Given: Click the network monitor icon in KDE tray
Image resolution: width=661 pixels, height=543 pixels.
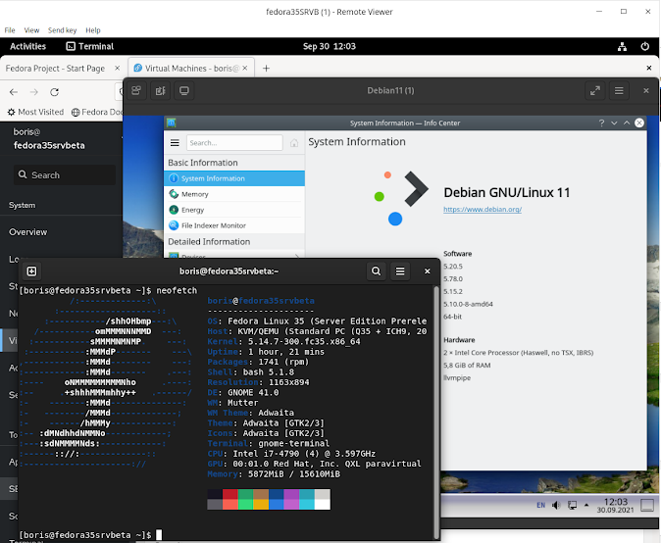Looking at the screenshot, I should pyautogui.click(x=572, y=505).
